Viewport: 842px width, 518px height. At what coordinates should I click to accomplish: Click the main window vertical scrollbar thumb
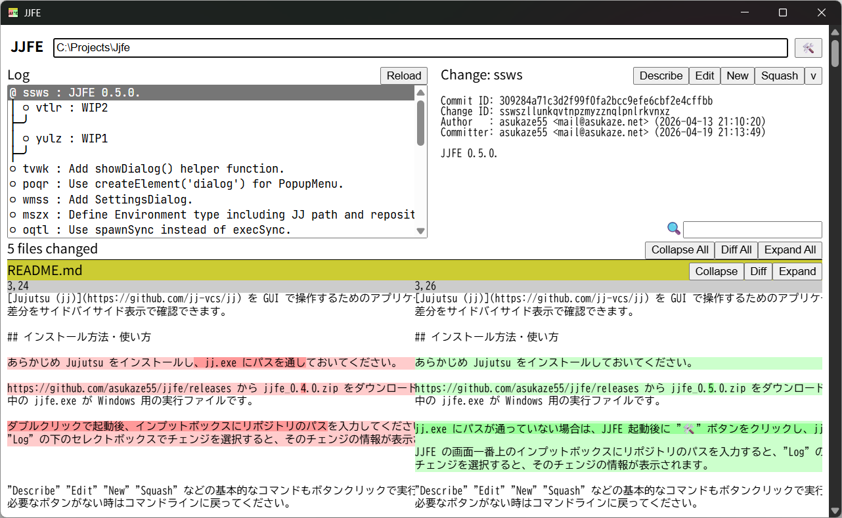click(x=835, y=53)
